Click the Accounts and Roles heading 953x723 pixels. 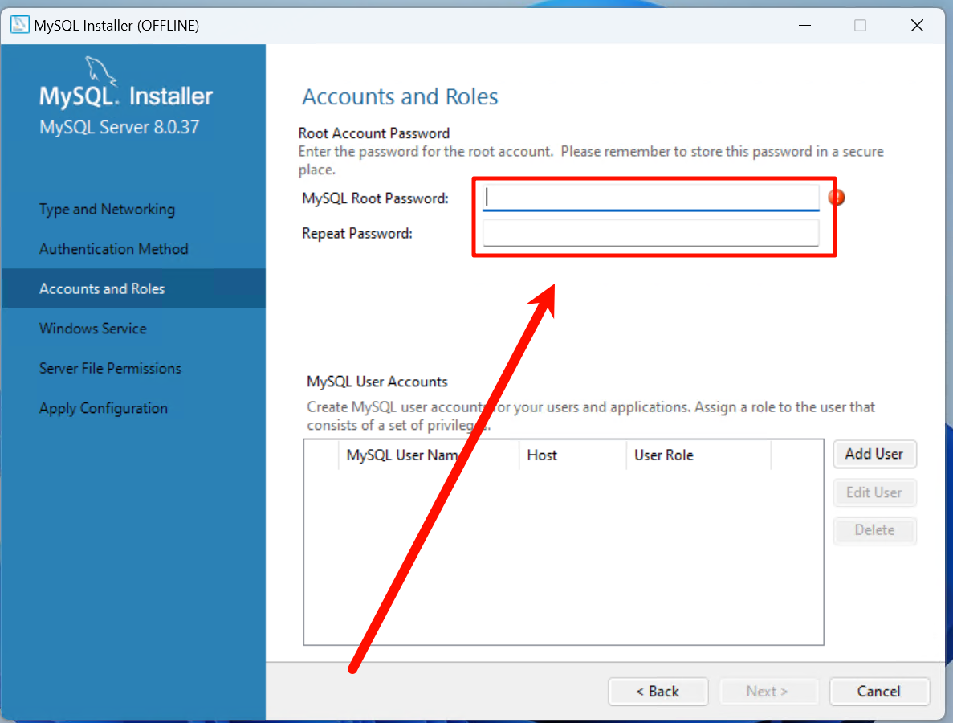point(400,96)
